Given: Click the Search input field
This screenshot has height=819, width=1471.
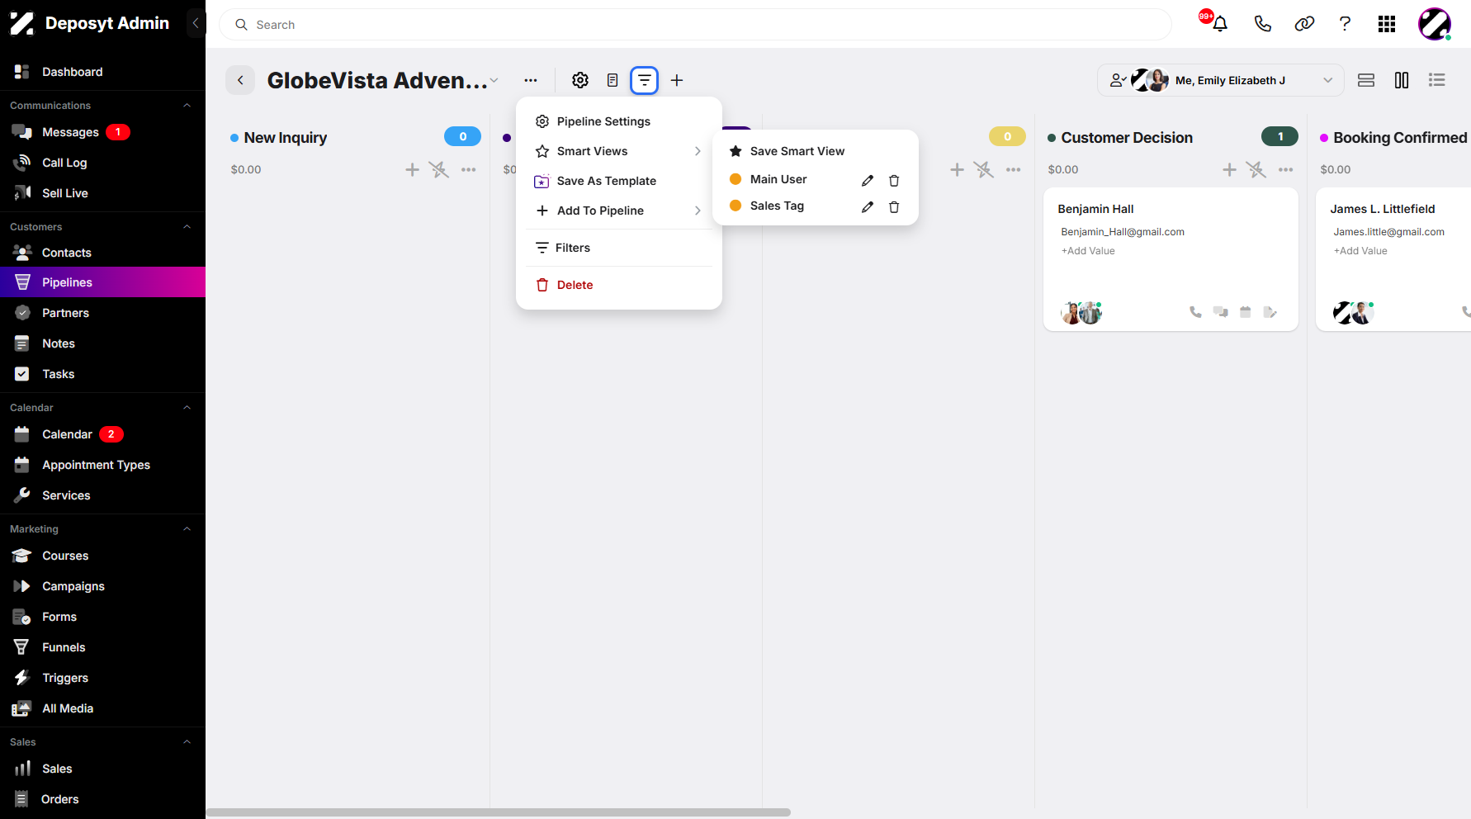Looking at the screenshot, I should coord(695,25).
